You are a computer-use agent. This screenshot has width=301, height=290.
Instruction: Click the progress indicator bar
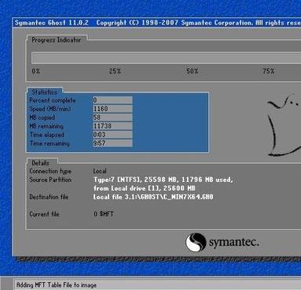[x=166, y=58]
